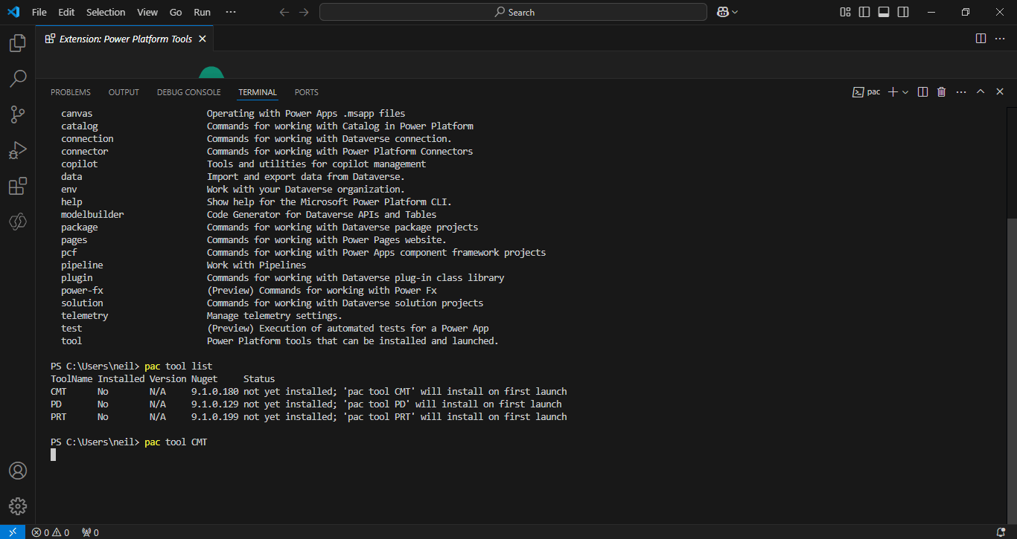Close the Power Platform Tools extension tab
This screenshot has height=539, width=1017.
click(203, 39)
